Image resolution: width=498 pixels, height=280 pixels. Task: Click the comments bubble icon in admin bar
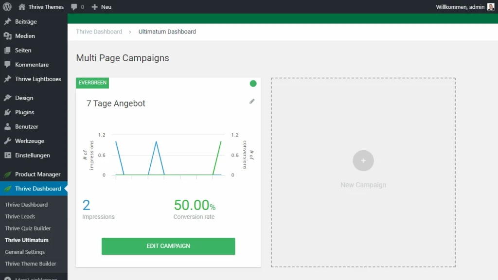tap(74, 7)
